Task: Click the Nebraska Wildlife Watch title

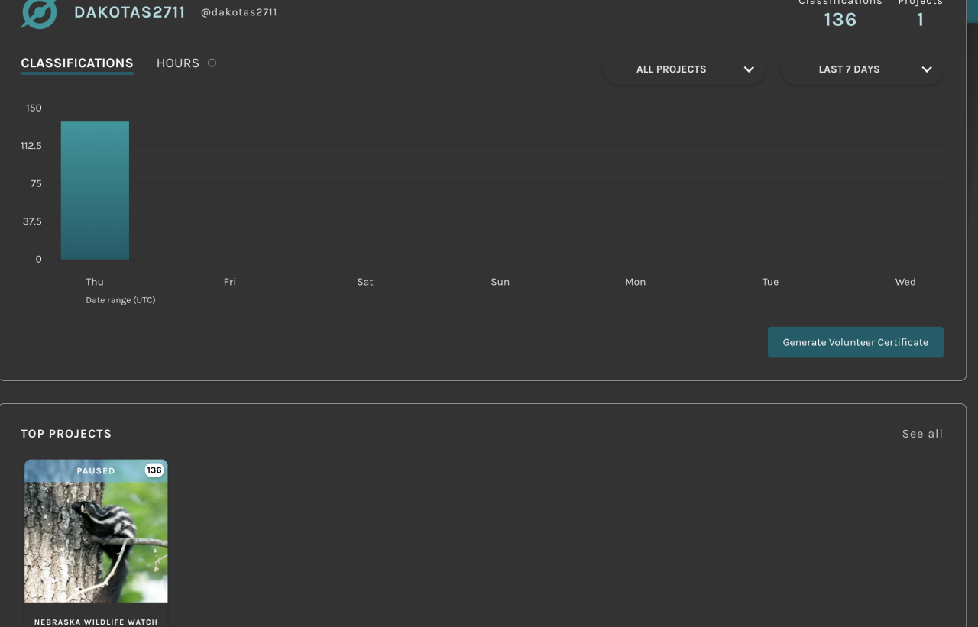Action: (x=96, y=622)
